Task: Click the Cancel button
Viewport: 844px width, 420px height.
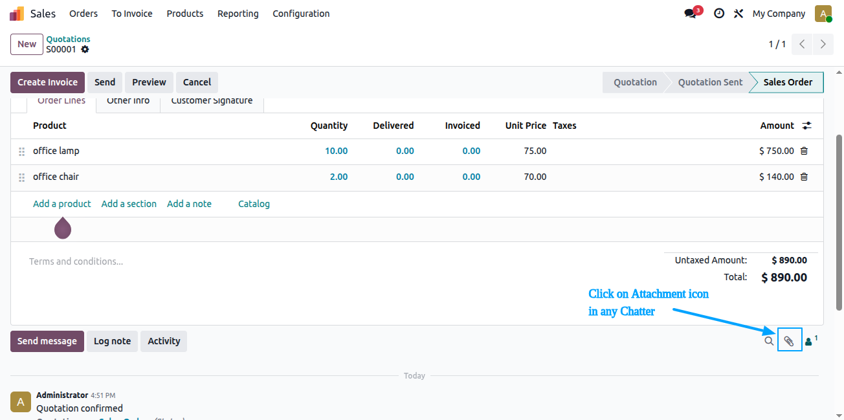Action: pos(197,82)
